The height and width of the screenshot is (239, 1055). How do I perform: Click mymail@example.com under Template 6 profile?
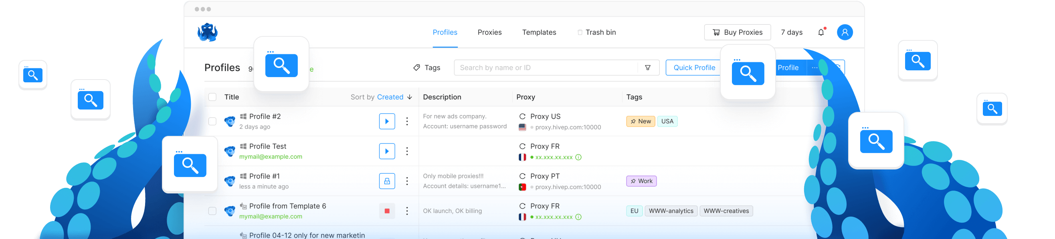click(270, 217)
